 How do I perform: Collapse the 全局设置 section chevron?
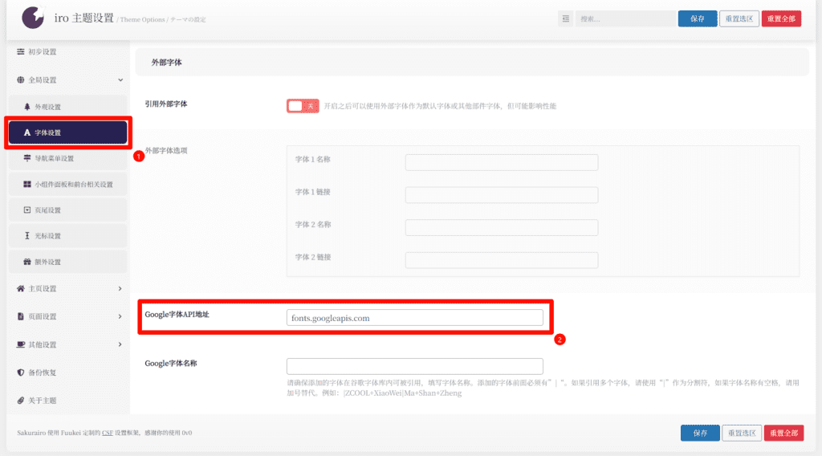120,80
